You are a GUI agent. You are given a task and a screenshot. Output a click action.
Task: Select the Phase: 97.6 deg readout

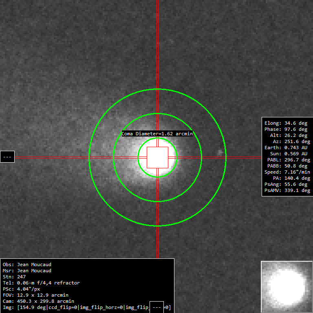pos(286,129)
